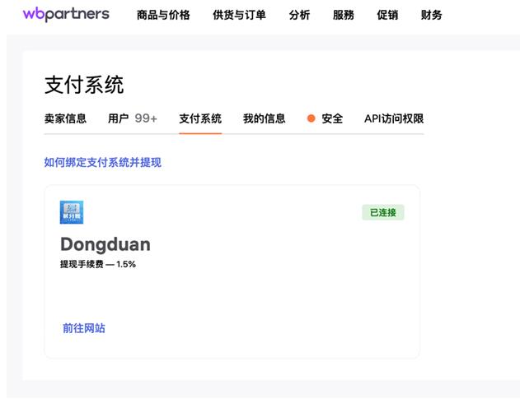The image size is (520, 403).
Task: Open the 服務 menu
Action: (344, 15)
